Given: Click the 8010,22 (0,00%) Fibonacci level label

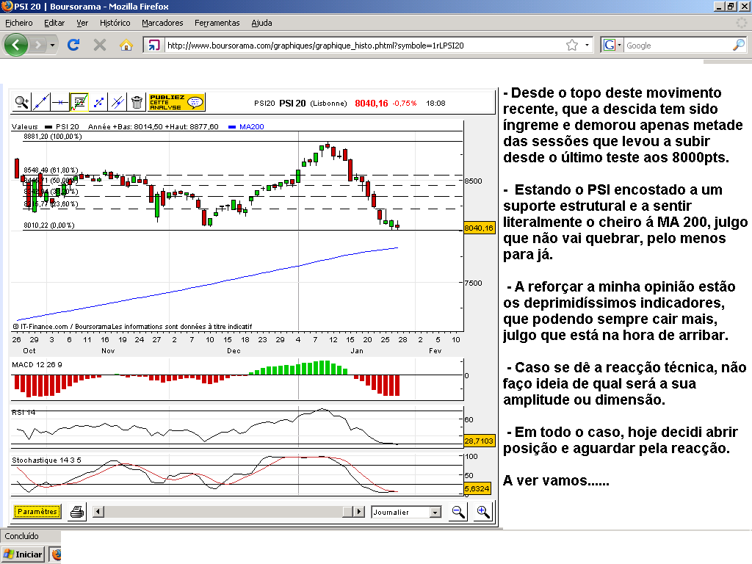Looking at the screenshot, I should click(x=49, y=225).
